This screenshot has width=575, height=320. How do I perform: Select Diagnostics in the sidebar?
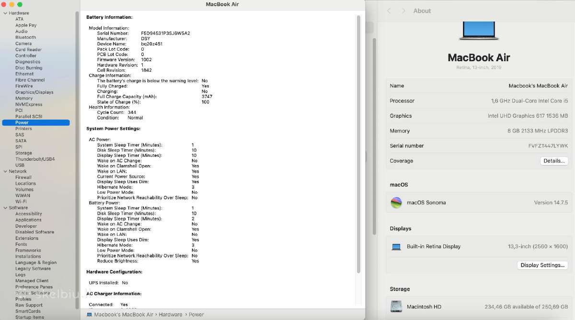(x=28, y=62)
